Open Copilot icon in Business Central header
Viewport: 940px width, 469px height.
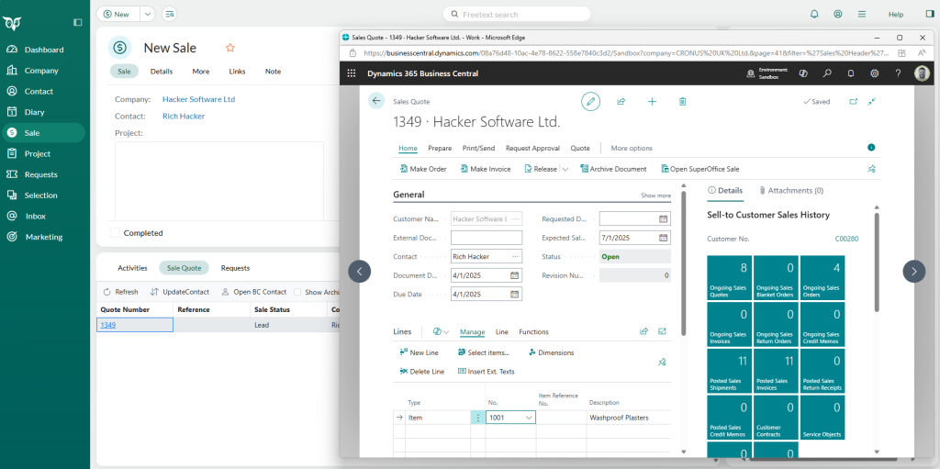[x=803, y=73]
